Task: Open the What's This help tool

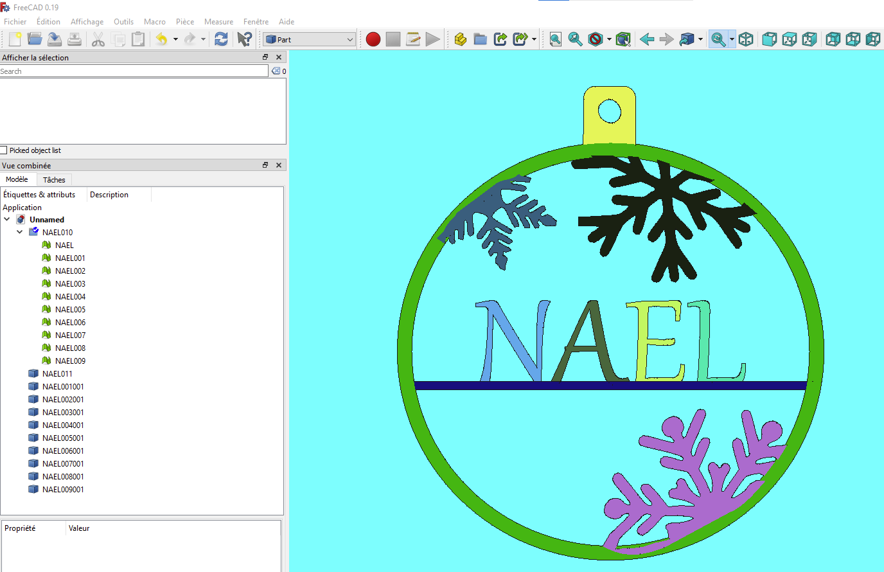Action: 244,39
